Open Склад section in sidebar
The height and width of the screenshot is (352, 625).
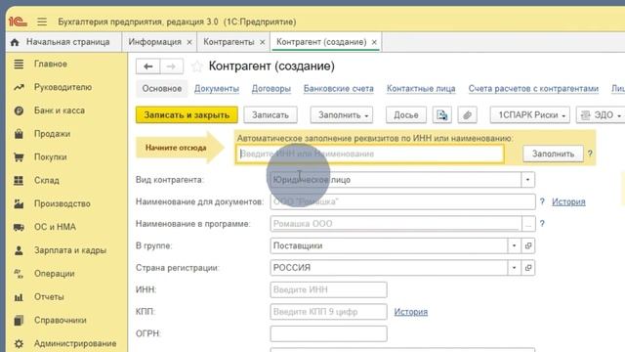(x=46, y=180)
